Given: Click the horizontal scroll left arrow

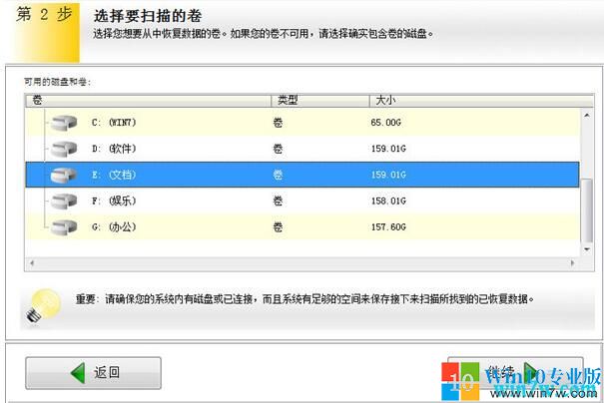Looking at the screenshot, I should (32, 263).
